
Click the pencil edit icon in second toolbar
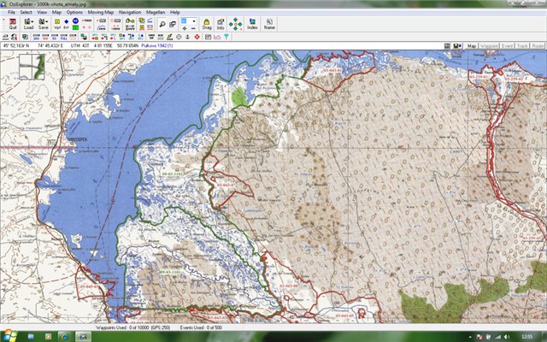tap(170, 37)
